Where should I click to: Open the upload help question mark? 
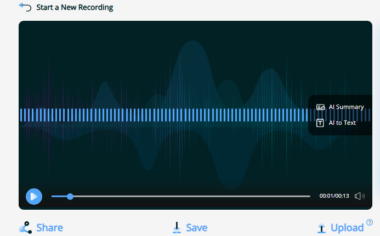point(370,222)
